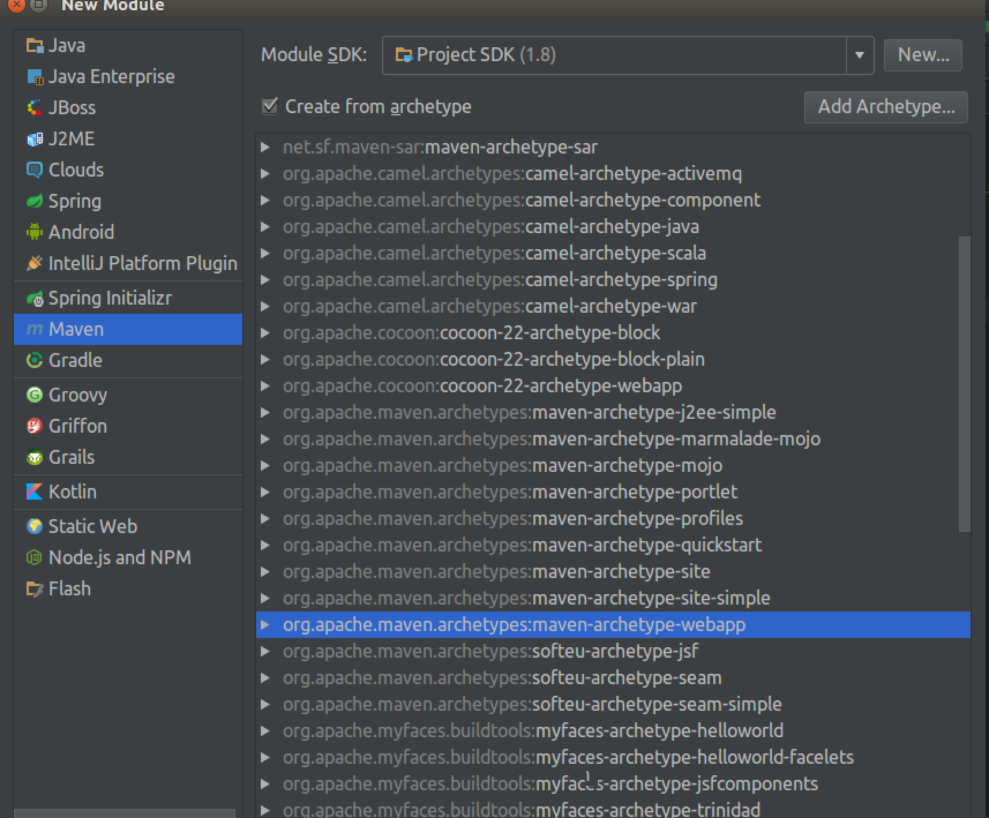
Task: Click the Clouds icon
Action: point(35,170)
